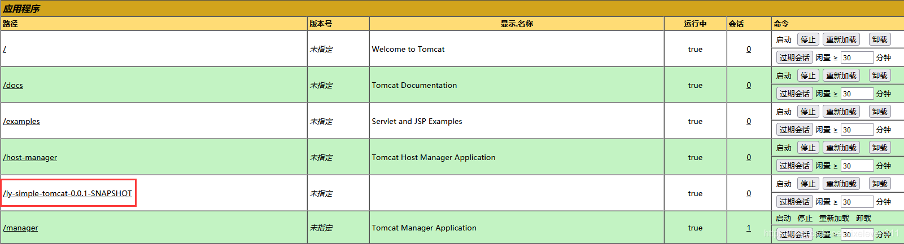This screenshot has height=244, width=904.
Task: Select the 命令 column header
Action: [781, 24]
